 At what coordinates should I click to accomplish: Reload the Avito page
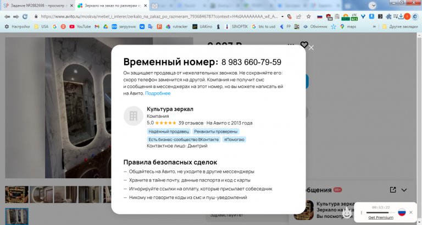click(x=25, y=17)
